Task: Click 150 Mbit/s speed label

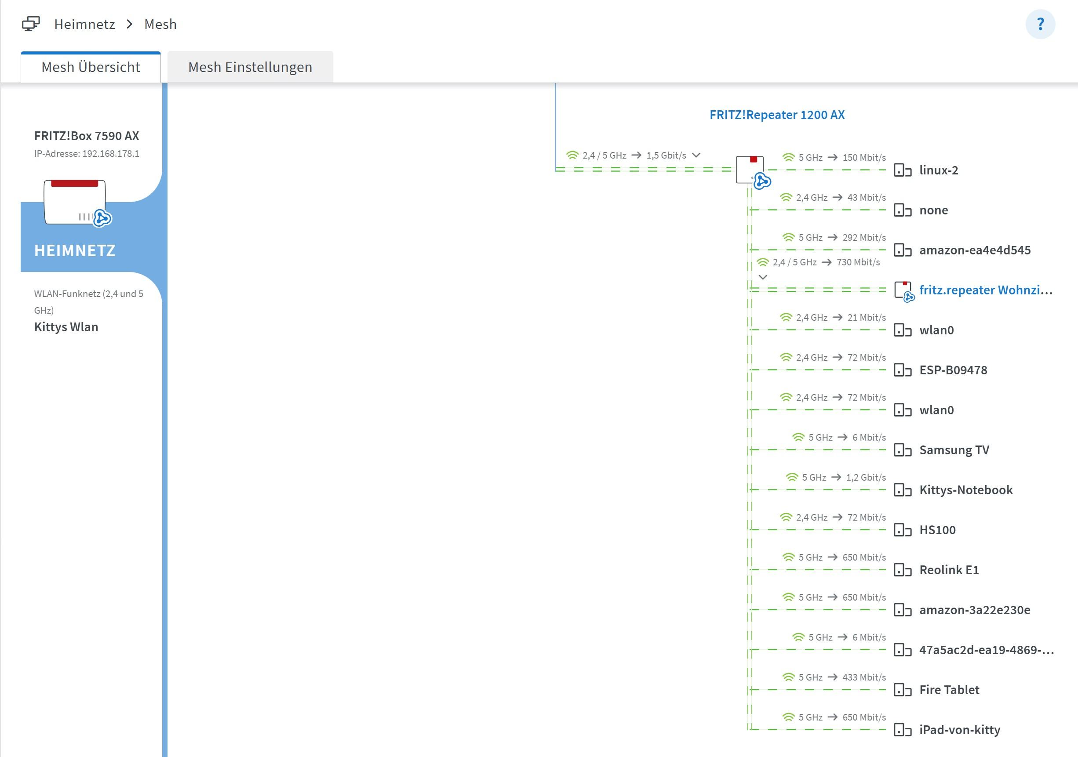Action: coord(864,157)
